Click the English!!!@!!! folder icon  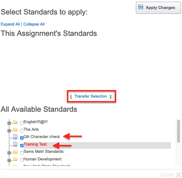pos(15,122)
